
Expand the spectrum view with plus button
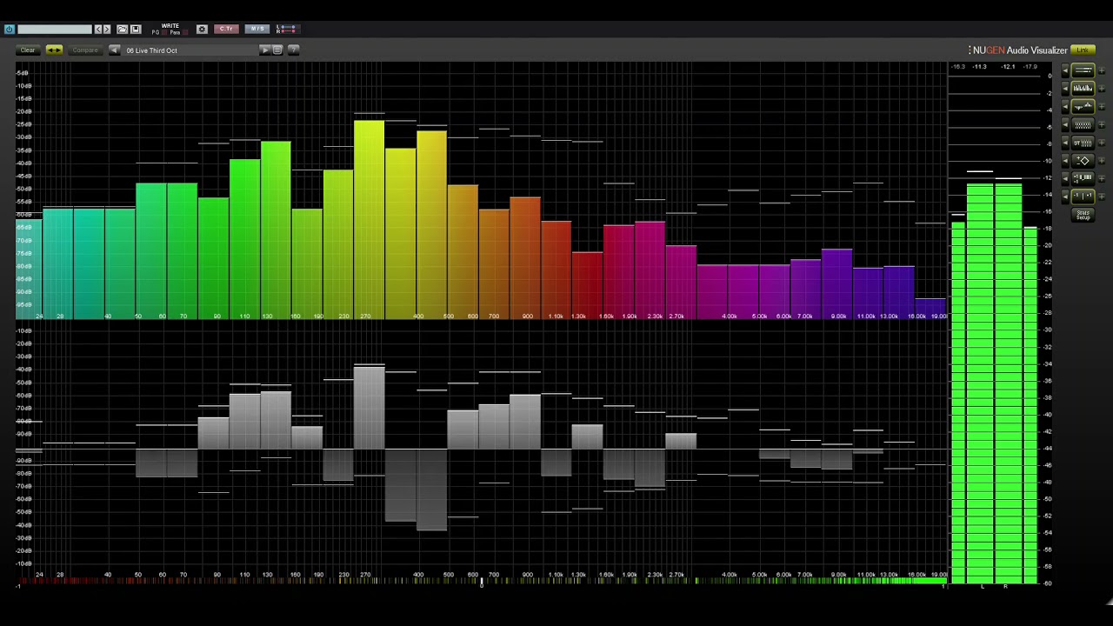click(1102, 89)
